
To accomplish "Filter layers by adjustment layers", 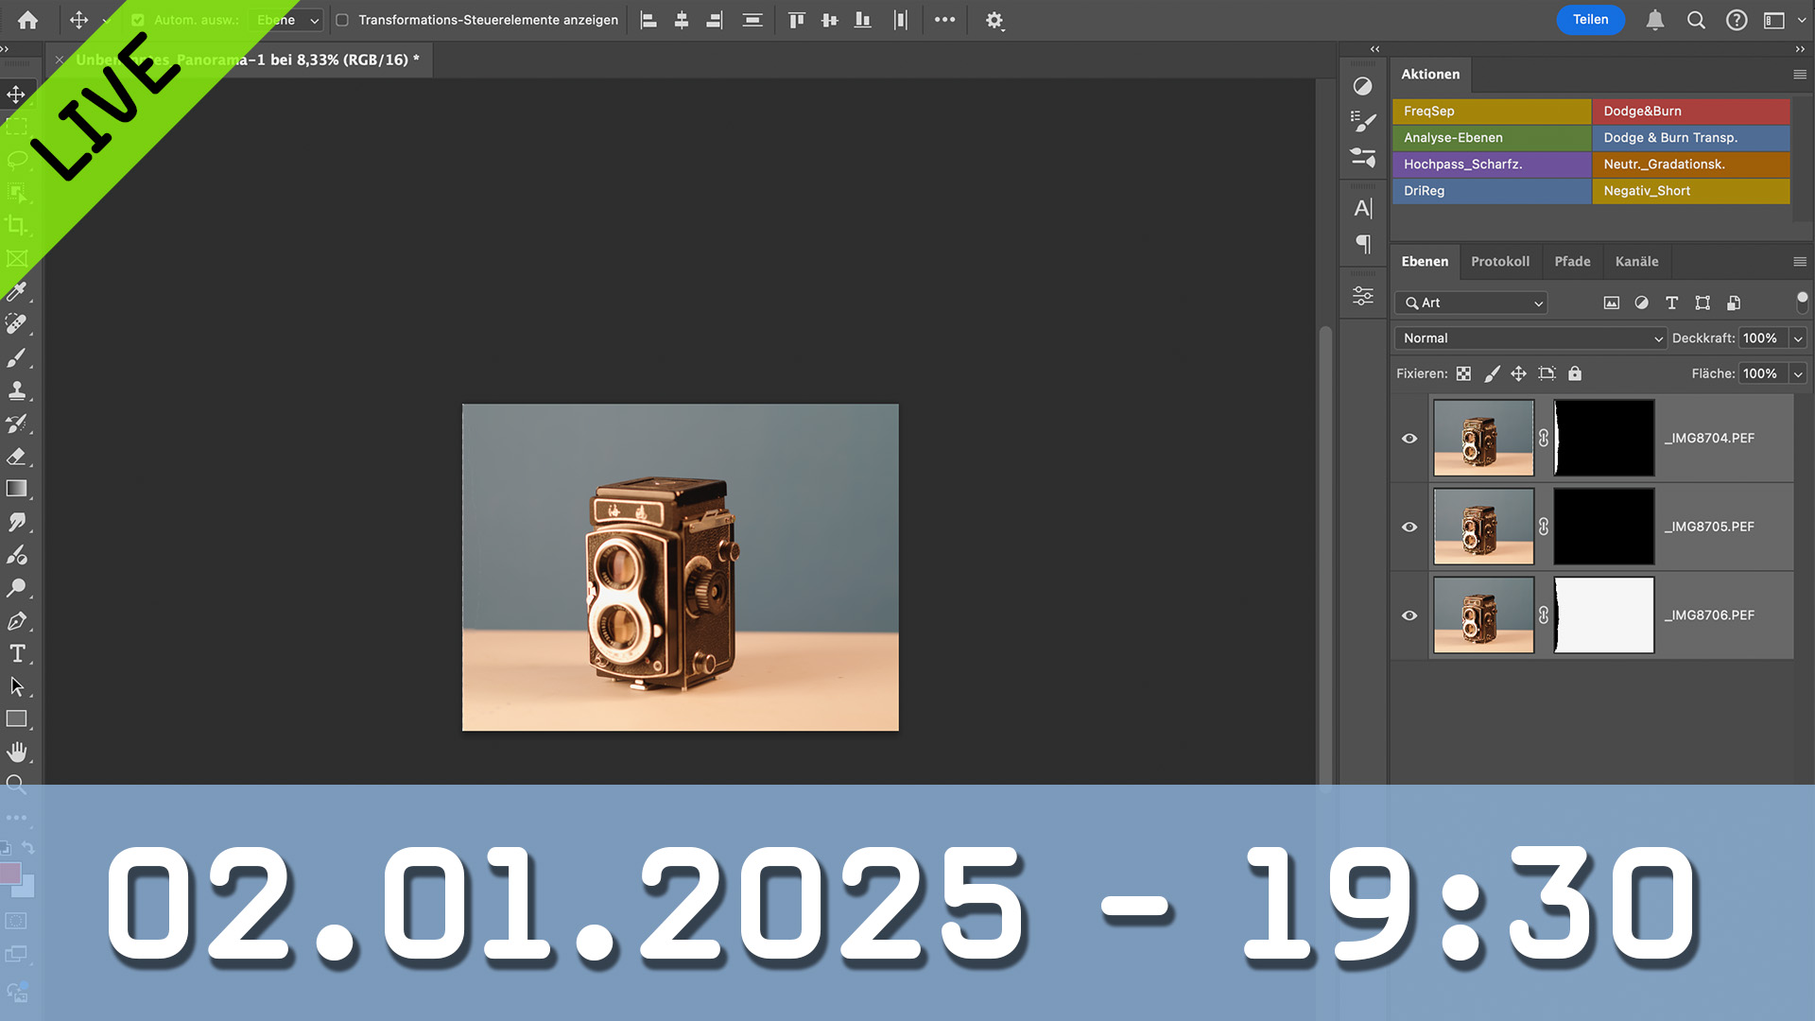I will (1642, 303).
